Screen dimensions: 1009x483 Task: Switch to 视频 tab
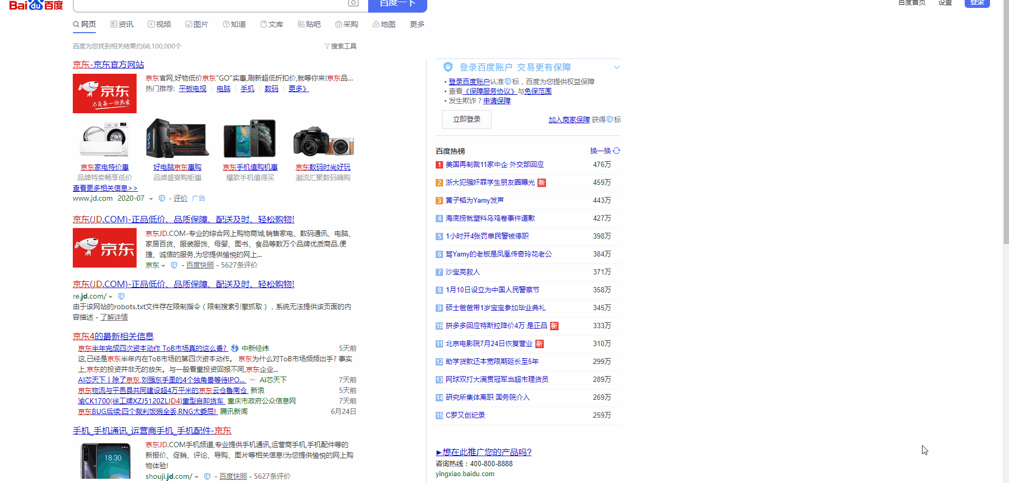click(x=159, y=24)
